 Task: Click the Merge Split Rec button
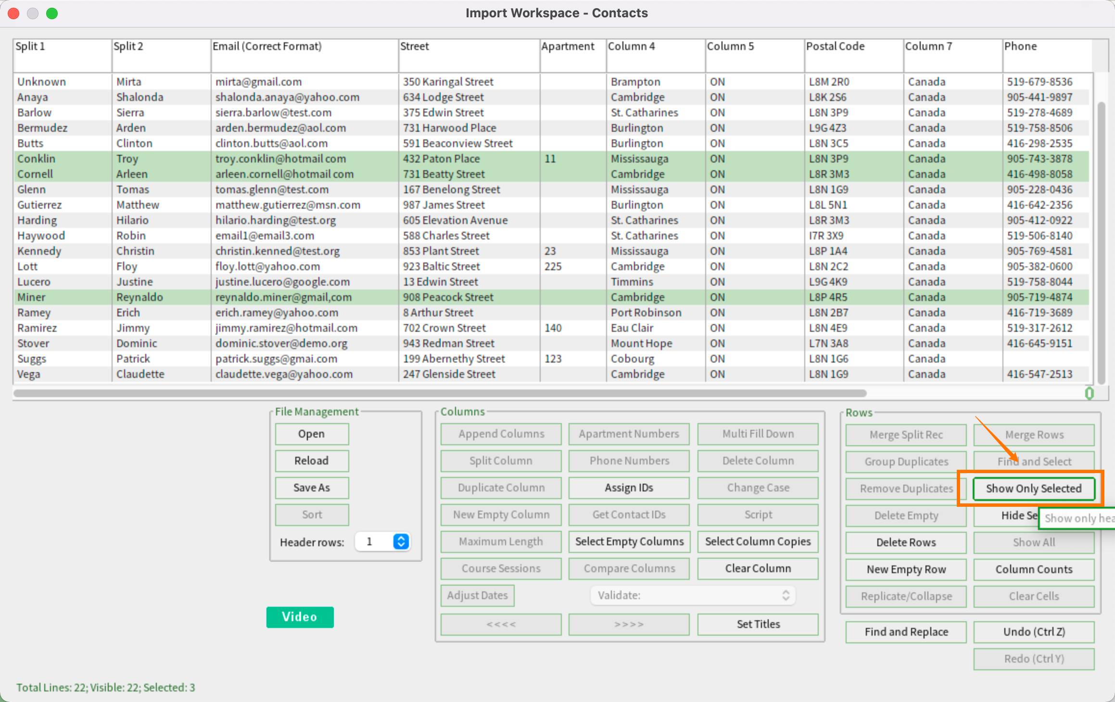coord(906,435)
